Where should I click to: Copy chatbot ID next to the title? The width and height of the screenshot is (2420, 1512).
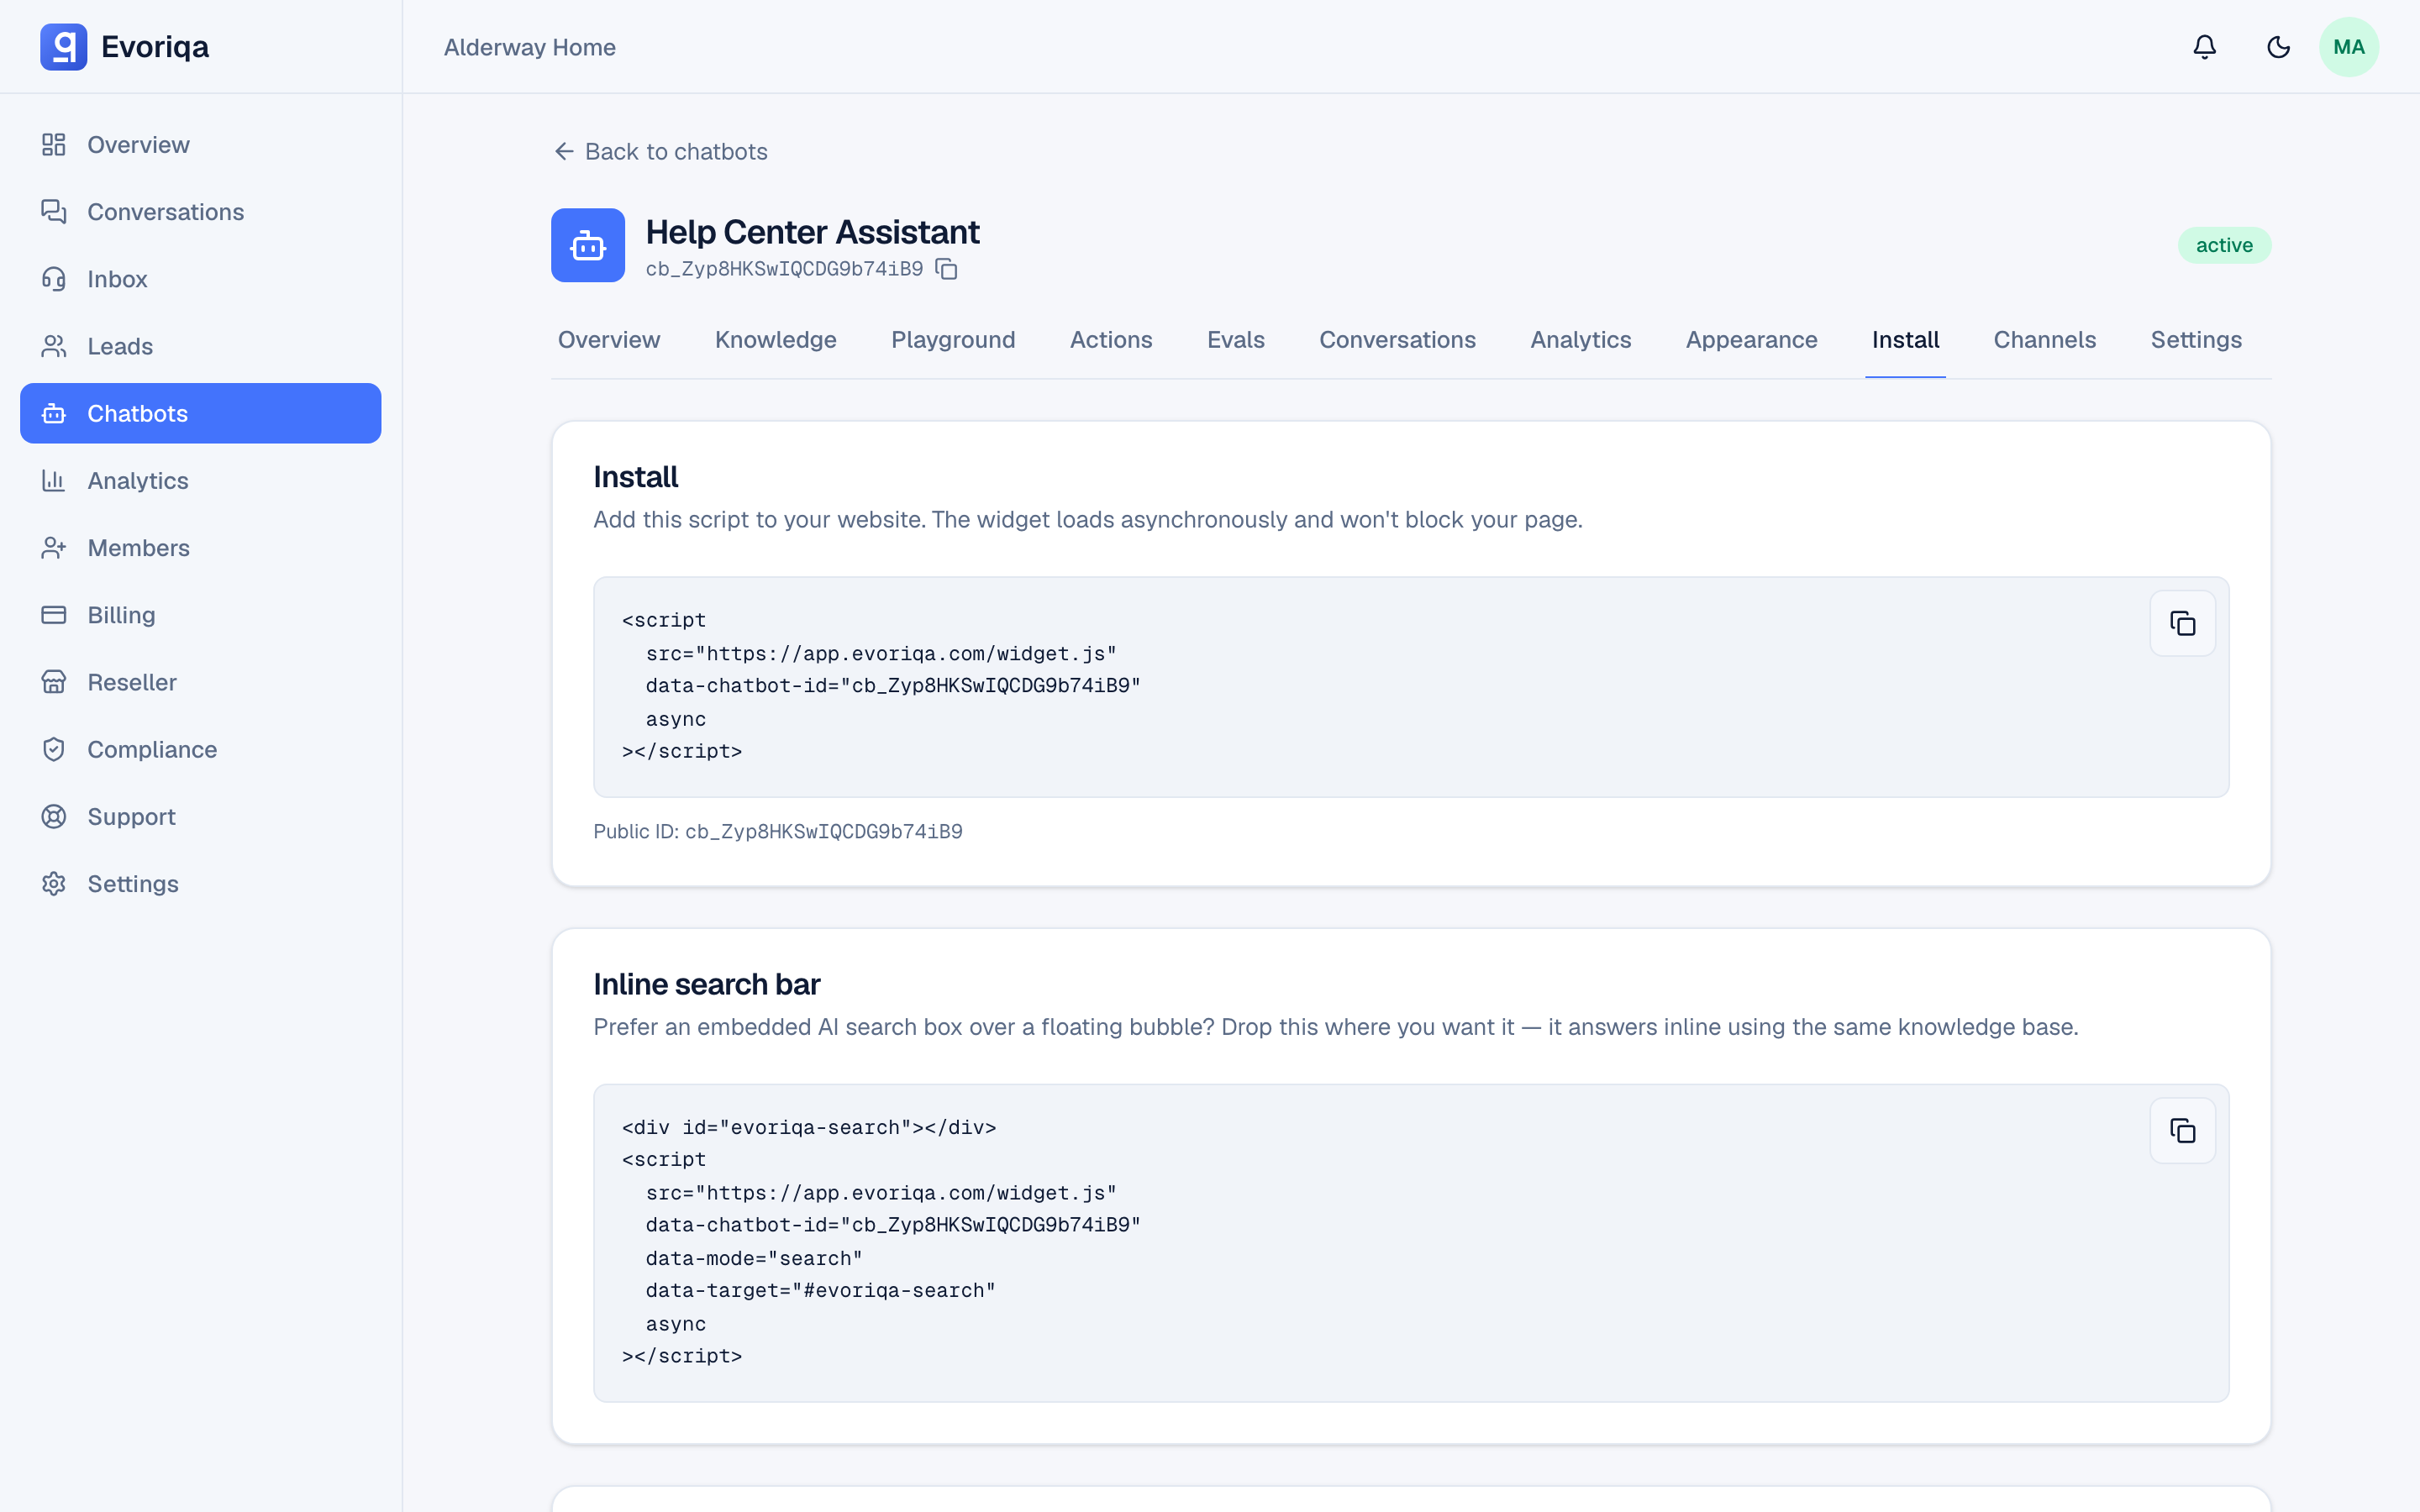pyautogui.click(x=946, y=269)
